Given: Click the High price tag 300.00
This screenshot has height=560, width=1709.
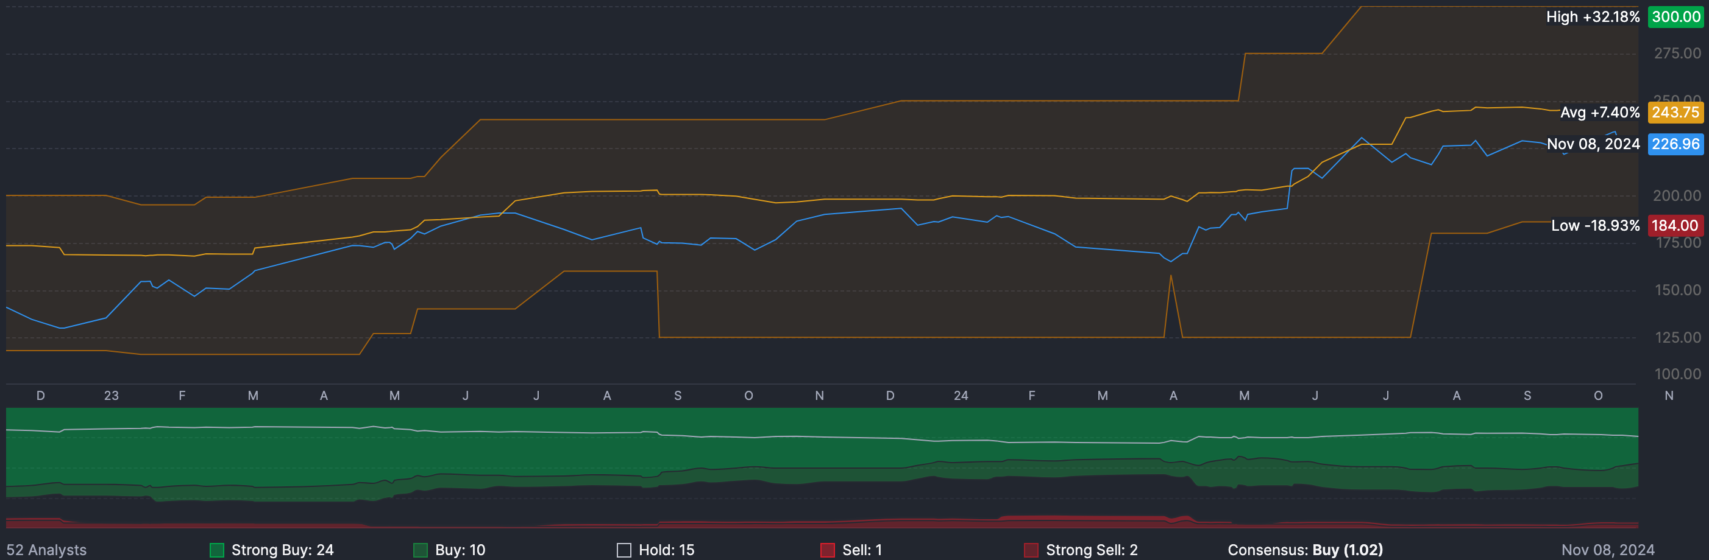Looking at the screenshot, I should [1675, 16].
